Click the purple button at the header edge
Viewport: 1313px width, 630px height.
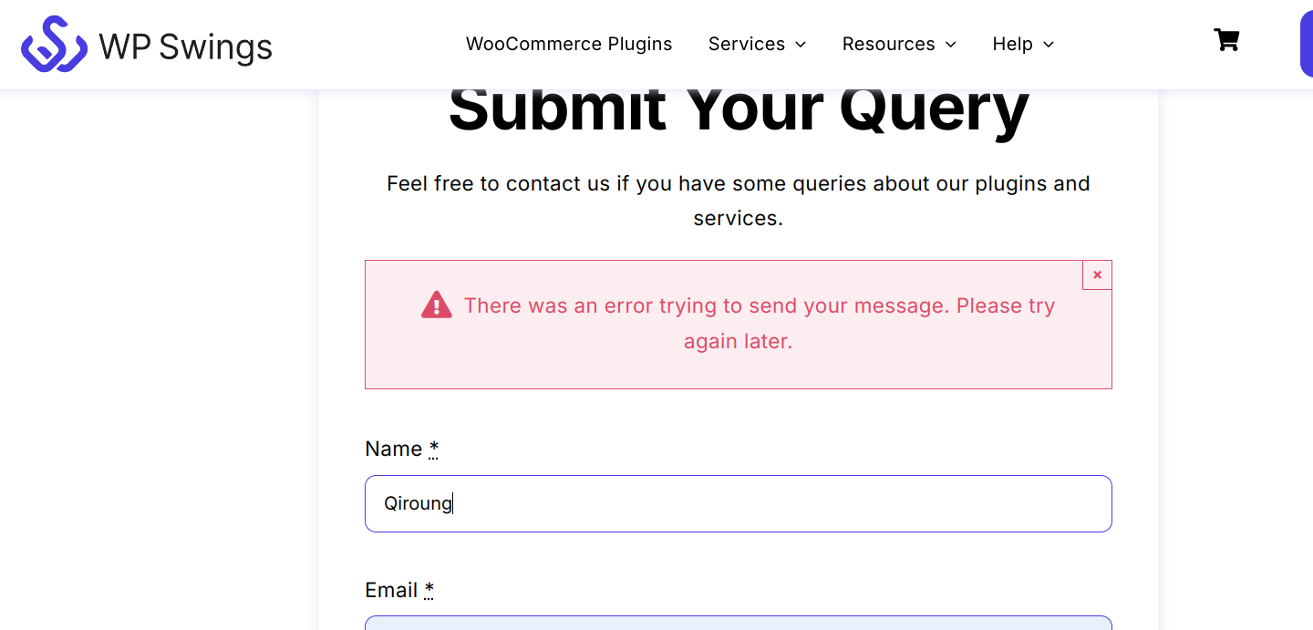click(1307, 45)
